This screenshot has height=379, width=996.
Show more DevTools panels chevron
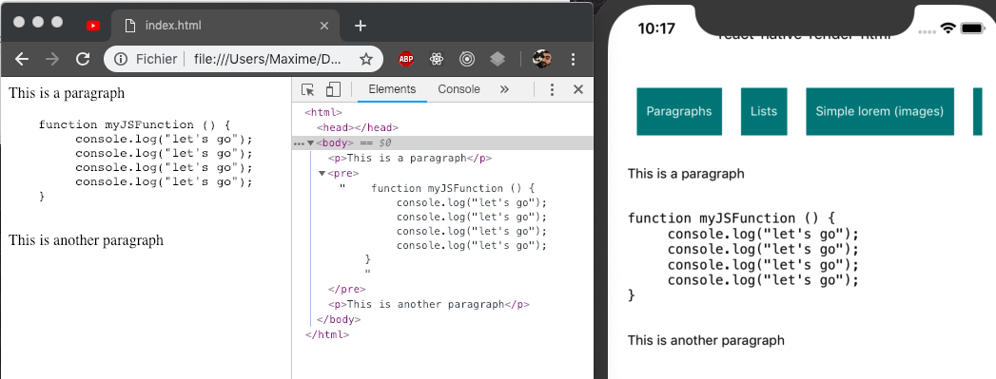pyautogui.click(x=504, y=89)
